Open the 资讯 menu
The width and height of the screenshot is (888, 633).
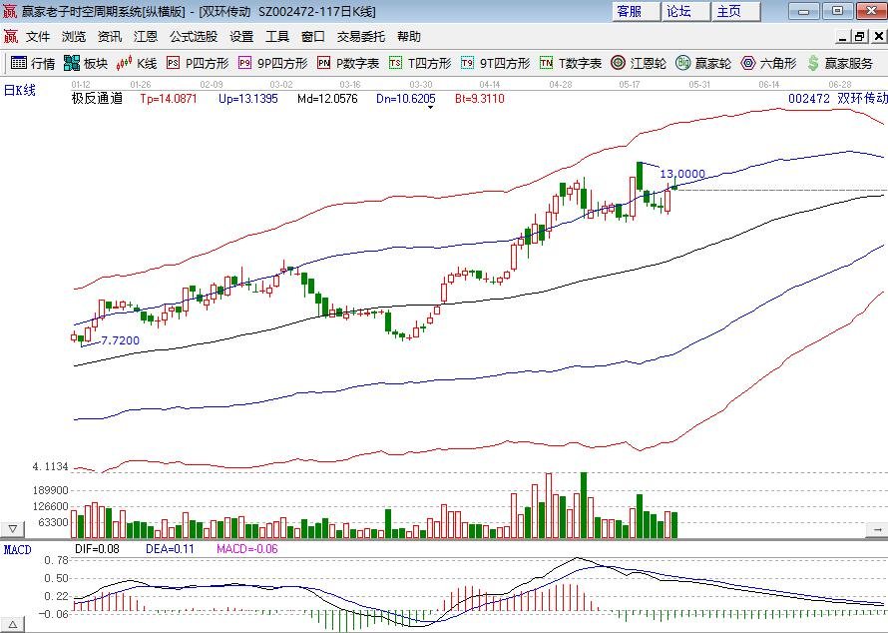click(x=110, y=36)
